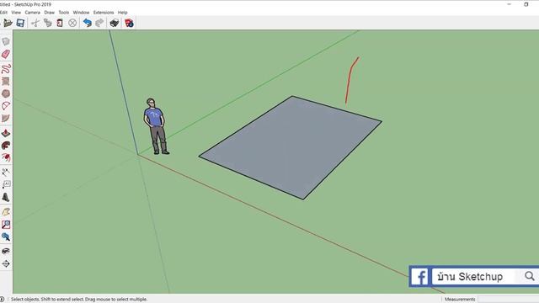Print the model using the printer icon
The width and height of the screenshot is (539, 303).
pyautogui.click(x=115, y=23)
